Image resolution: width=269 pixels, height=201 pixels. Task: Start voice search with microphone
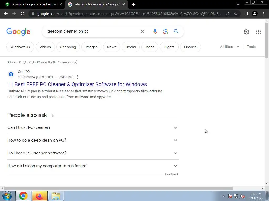tap(155, 31)
